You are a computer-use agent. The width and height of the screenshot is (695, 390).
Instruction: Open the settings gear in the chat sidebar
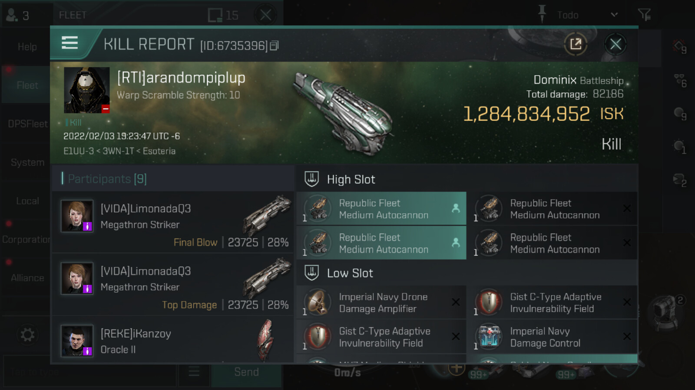click(27, 335)
